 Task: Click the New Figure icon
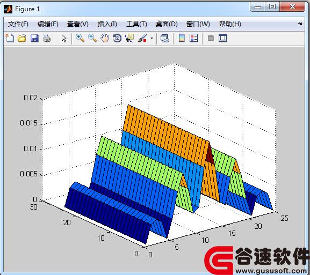click(10, 38)
